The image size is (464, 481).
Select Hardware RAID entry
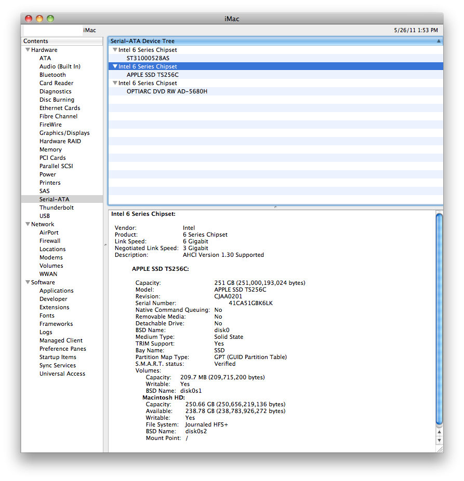[x=60, y=141]
